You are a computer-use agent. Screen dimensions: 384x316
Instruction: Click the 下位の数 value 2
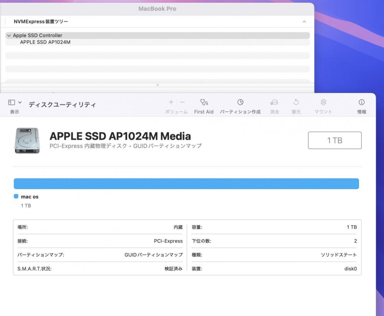coord(355,241)
